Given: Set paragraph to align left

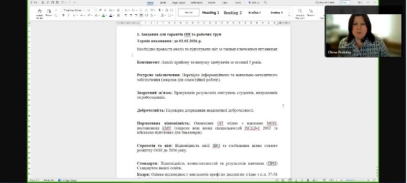Looking at the screenshot, I should (126, 15).
